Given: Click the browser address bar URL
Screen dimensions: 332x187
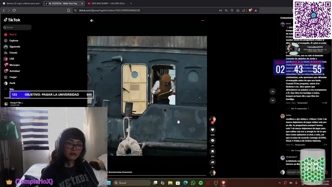Looking at the screenshot, I should point(109,10).
